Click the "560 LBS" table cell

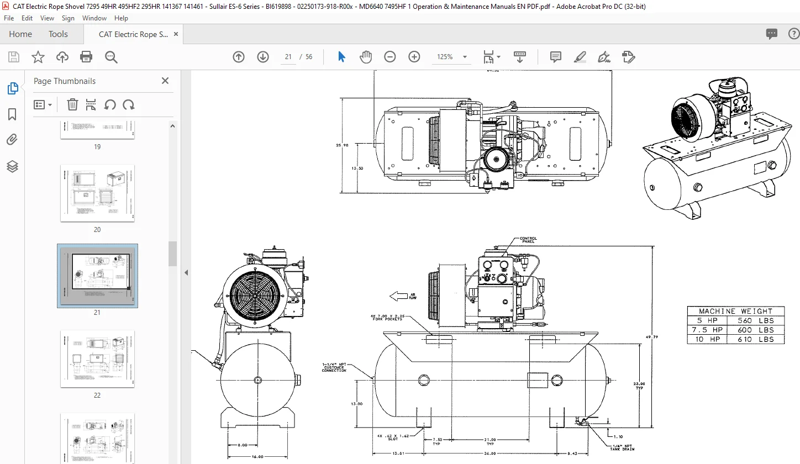click(x=755, y=320)
